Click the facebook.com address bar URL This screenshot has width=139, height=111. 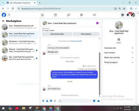click(x=41, y=9)
